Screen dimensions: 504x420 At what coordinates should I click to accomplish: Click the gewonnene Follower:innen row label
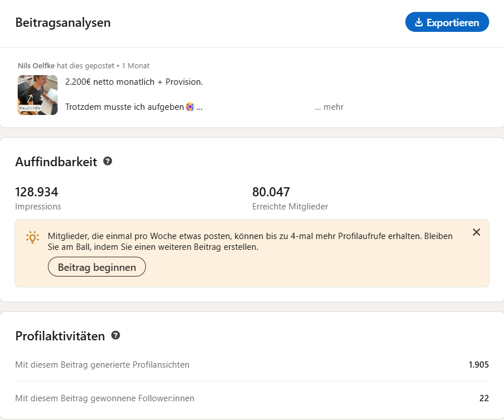[104, 398]
